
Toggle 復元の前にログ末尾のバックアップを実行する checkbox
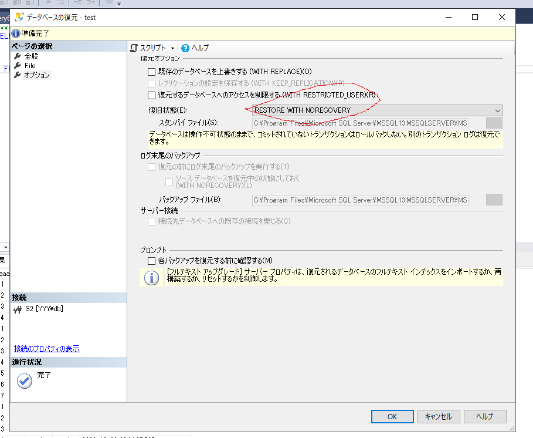(152, 167)
